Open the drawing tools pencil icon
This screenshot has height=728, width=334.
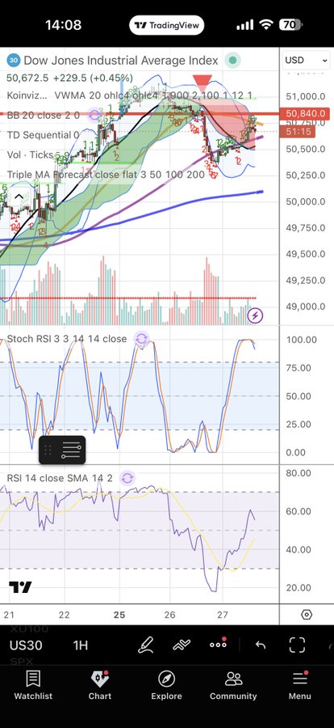pos(146,645)
